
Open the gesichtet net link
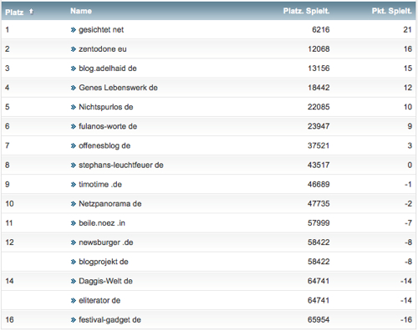[101, 30]
